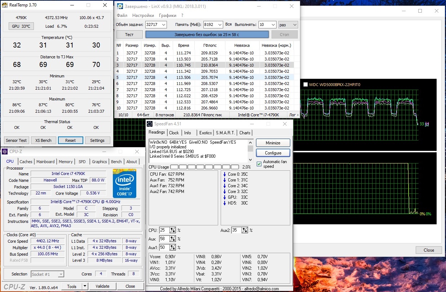Click Close in the background graph window
Image resolution: width=446 pixels, height=292 pixels.
point(429,250)
